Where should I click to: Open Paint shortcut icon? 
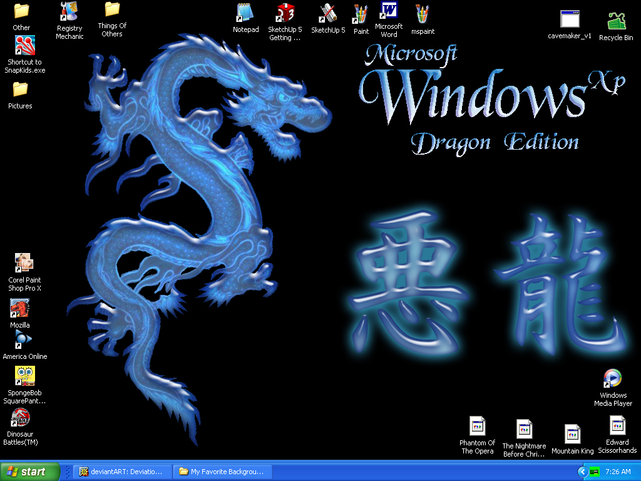pyautogui.click(x=361, y=14)
